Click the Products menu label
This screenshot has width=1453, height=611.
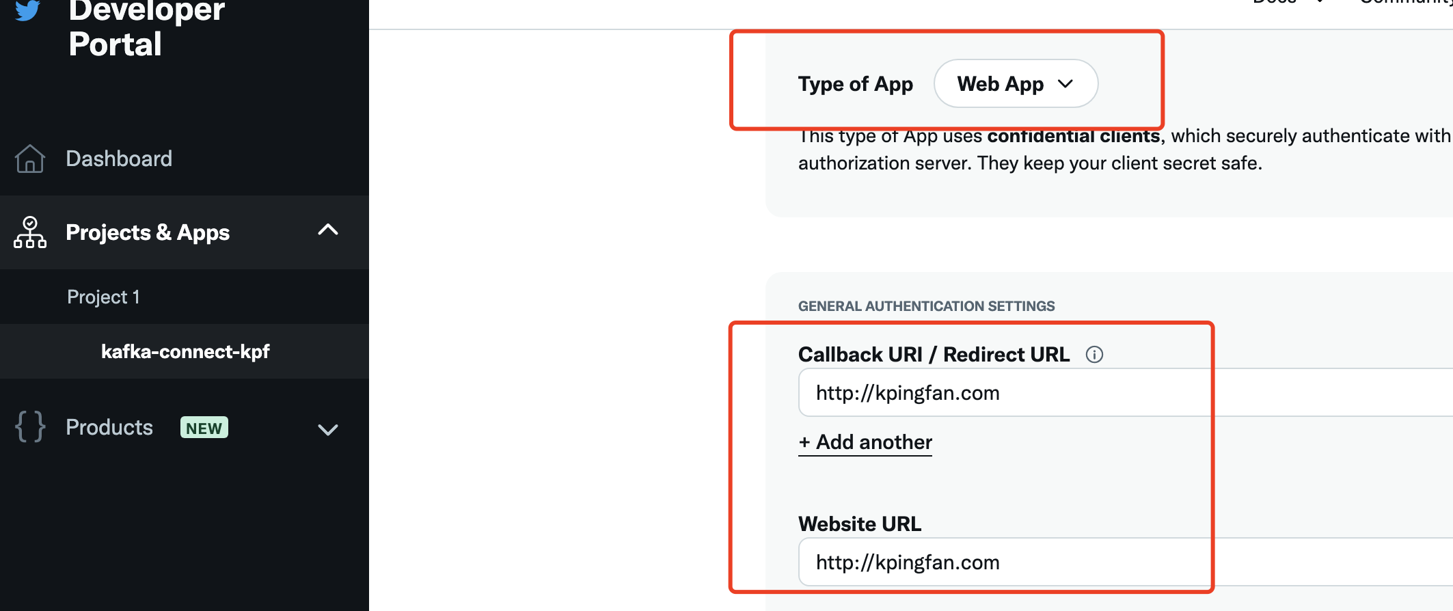(x=109, y=427)
